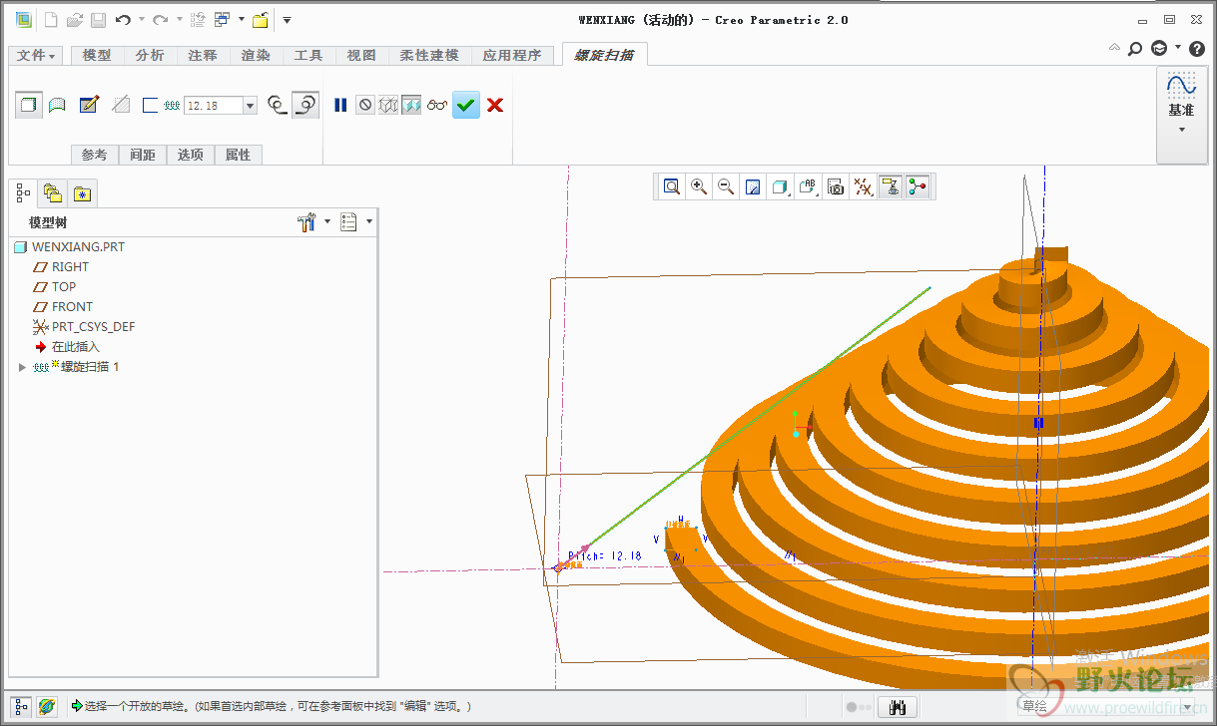Click the Repaint screen icon
Screen dimensions: 1217x726
[753, 186]
